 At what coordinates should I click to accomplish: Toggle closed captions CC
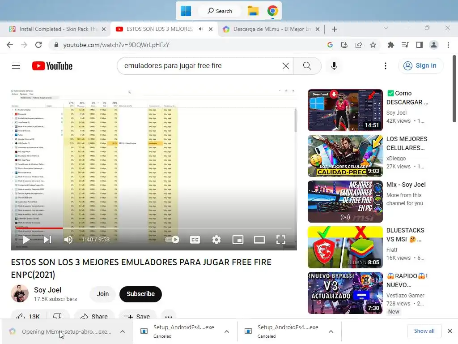coord(195,240)
